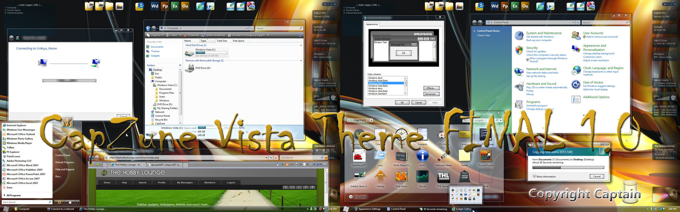Click the Network Meter gadget icon
Image resolution: width=680 pixels, height=212 pixels.
tap(443, 156)
